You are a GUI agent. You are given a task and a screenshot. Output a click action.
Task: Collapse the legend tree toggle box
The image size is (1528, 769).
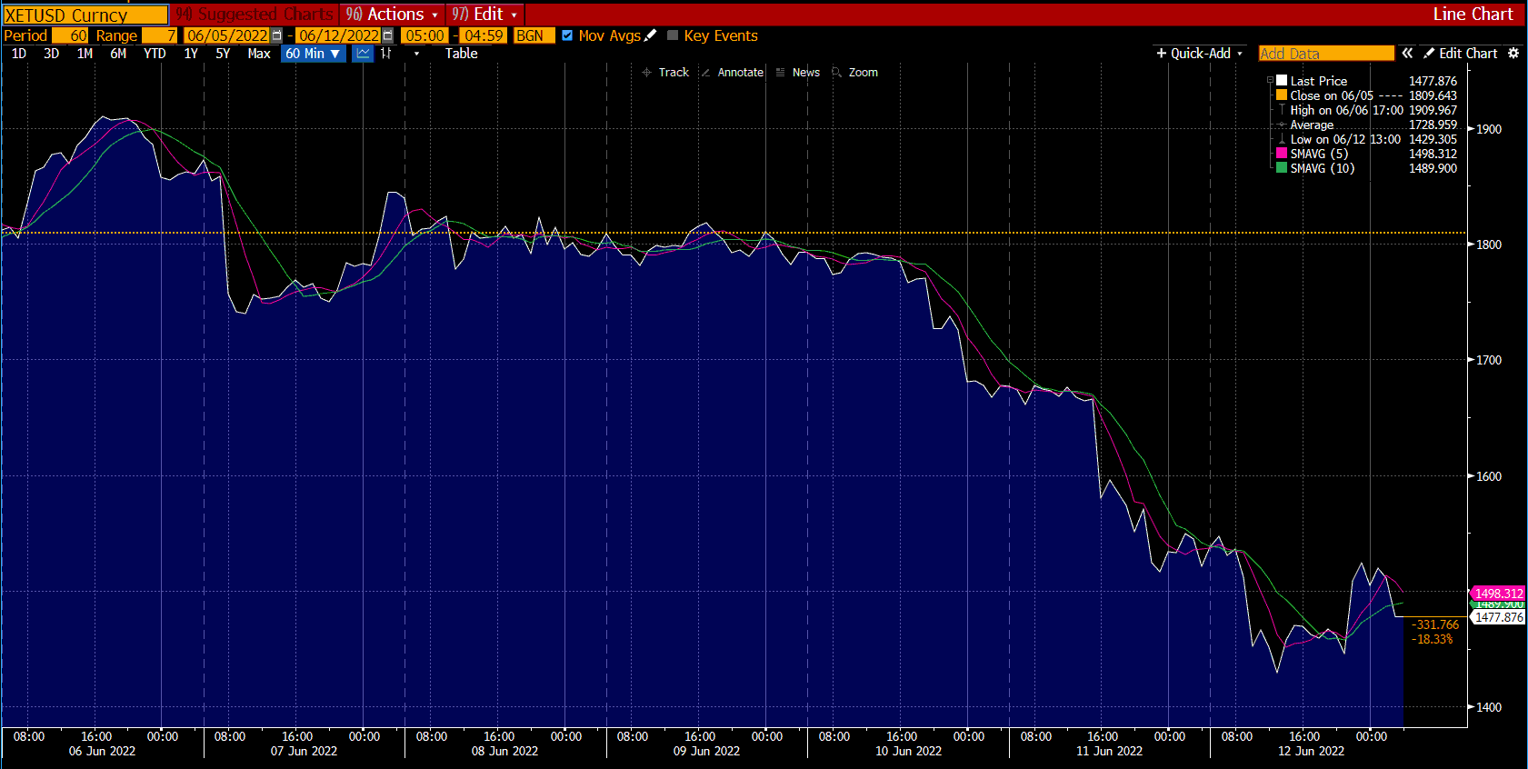1271,81
